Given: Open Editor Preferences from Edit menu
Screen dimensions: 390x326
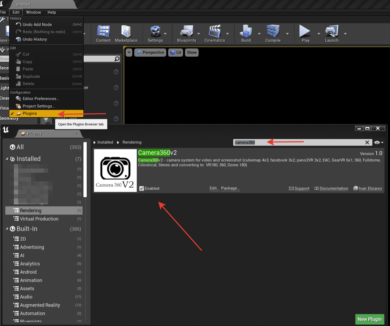Looking at the screenshot, I should [47, 98].
